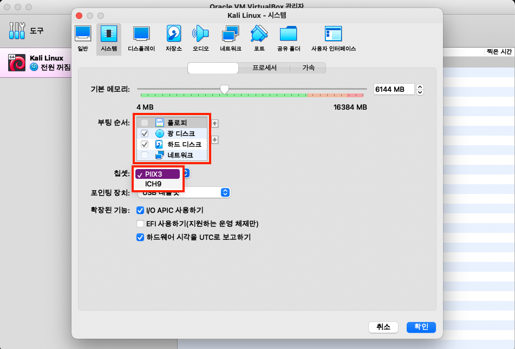Click the memory size stepper arrows
The height and width of the screenshot is (349, 515).
[x=420, y=89]
